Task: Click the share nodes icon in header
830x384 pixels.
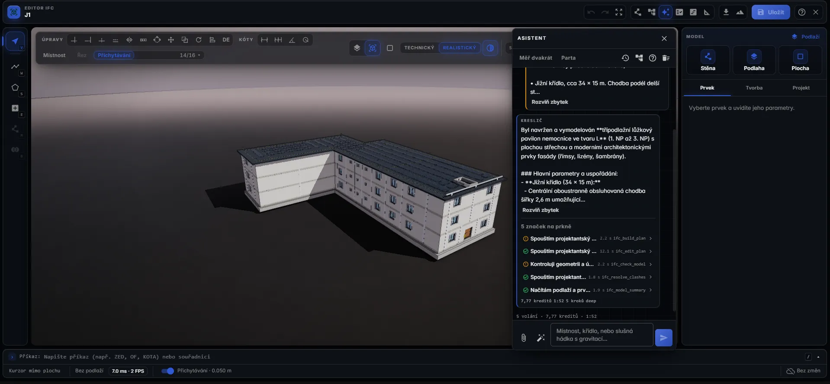Action: click(638, 12)
